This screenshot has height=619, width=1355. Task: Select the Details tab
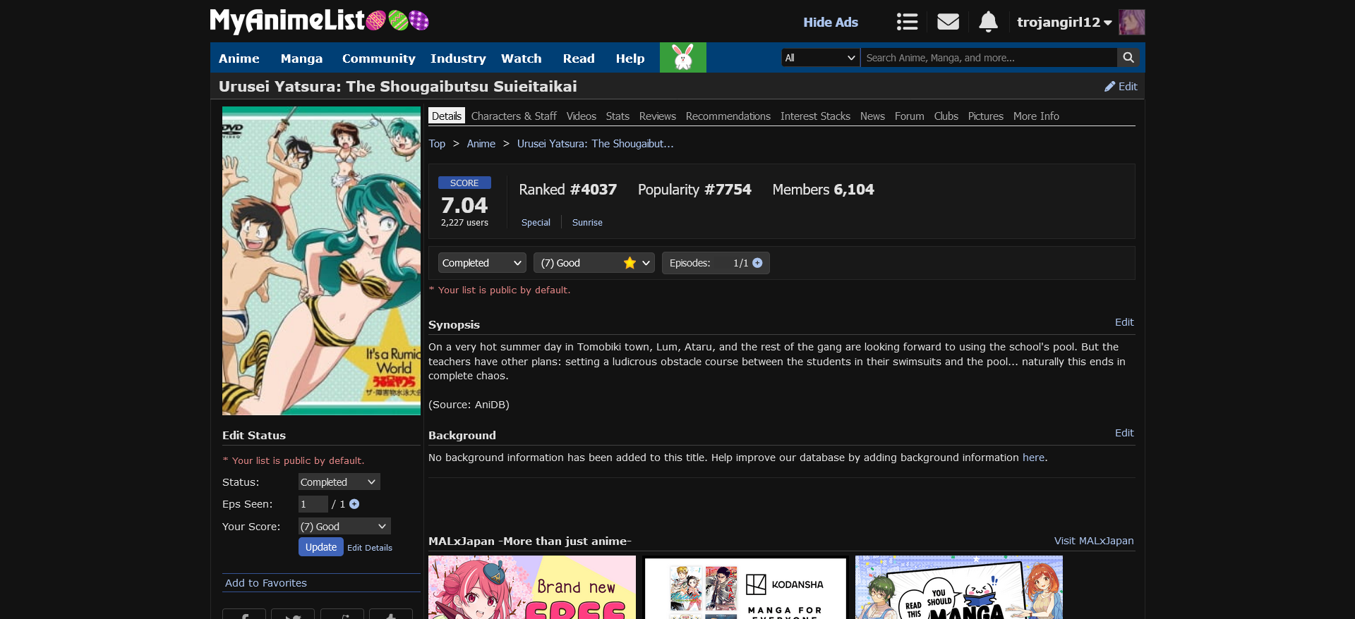click(x=447, y=116)
